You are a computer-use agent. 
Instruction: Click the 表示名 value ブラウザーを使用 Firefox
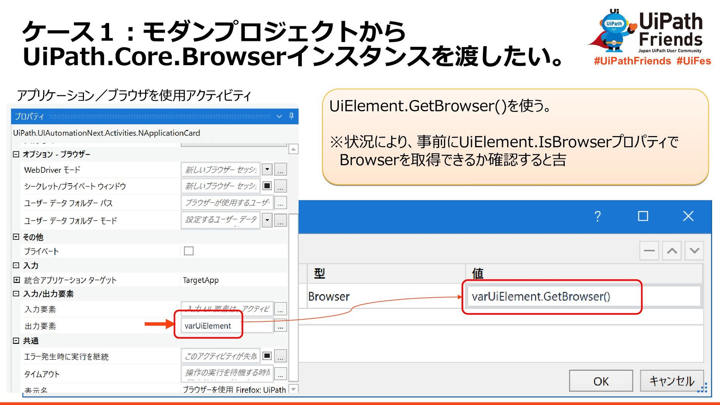pos(234,390)
